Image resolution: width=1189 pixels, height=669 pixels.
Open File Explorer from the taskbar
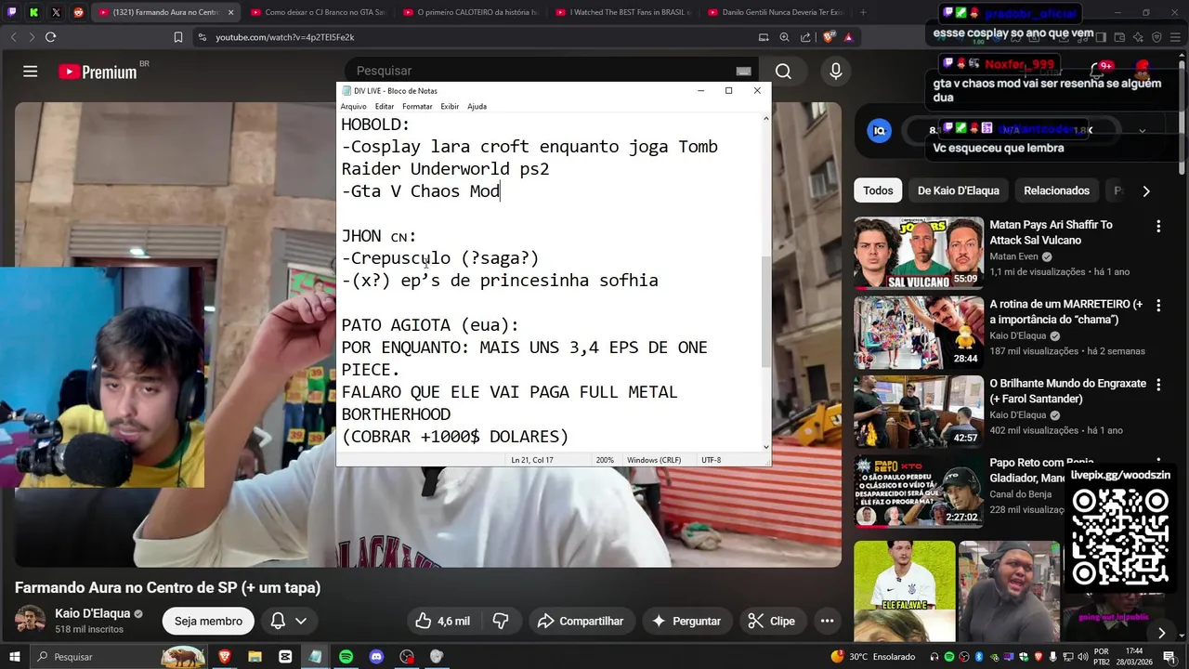point(255,657)
